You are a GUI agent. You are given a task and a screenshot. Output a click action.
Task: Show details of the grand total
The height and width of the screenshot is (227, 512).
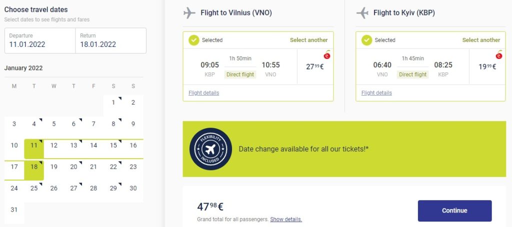click(x=286, y=220)
